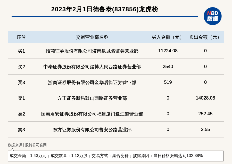Click the NBD数据 round logo
Viewport: 232px width, 164px height.
click(x=212, y=16)
